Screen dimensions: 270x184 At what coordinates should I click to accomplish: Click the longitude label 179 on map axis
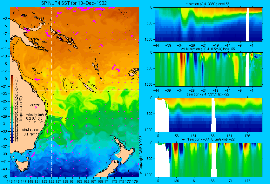pos(135,181)
